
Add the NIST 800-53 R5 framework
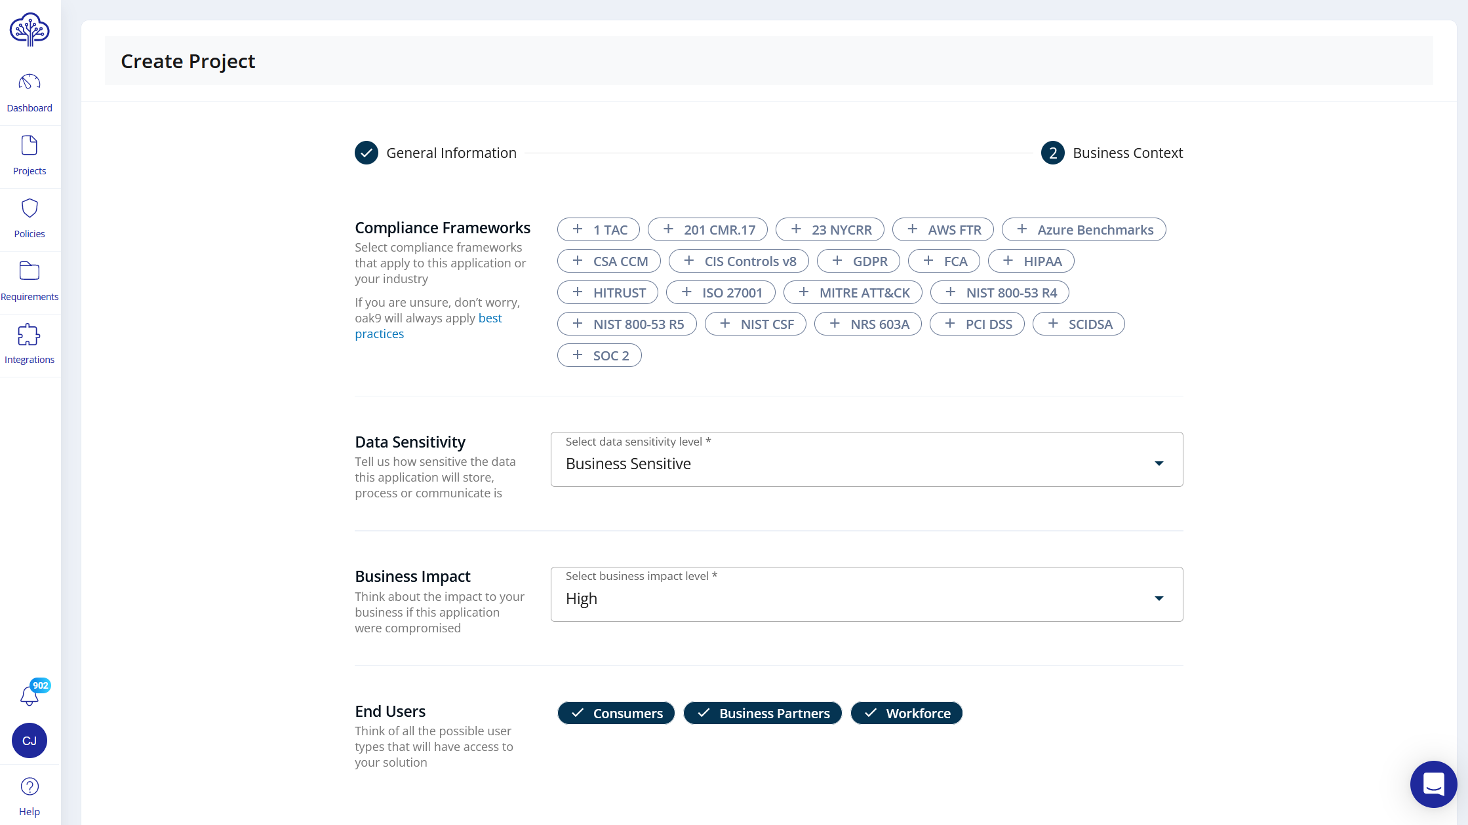[627, 324]
